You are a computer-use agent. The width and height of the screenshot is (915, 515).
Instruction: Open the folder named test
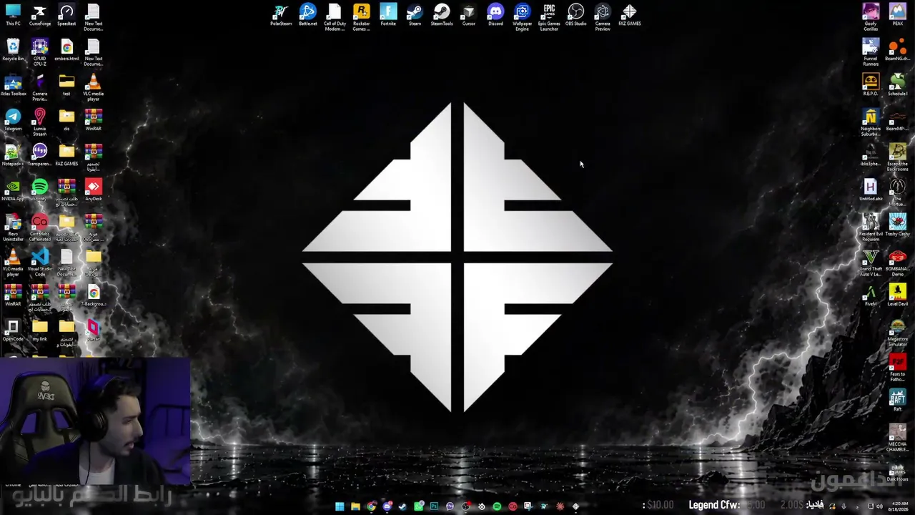coord(66,85)
